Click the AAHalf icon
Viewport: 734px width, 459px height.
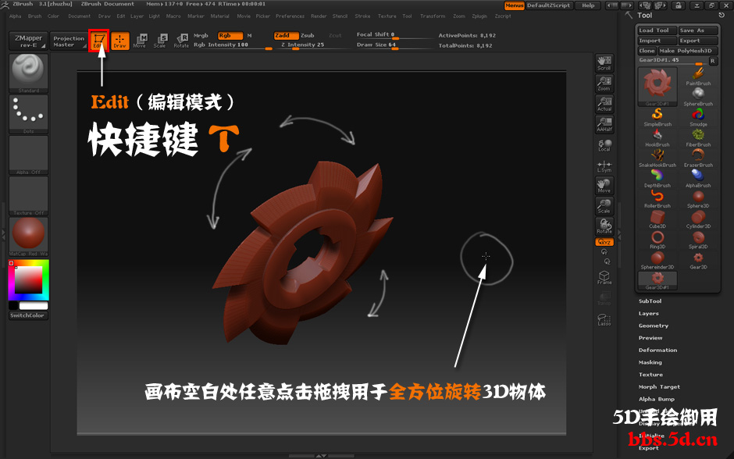click(x=604, y=124)
